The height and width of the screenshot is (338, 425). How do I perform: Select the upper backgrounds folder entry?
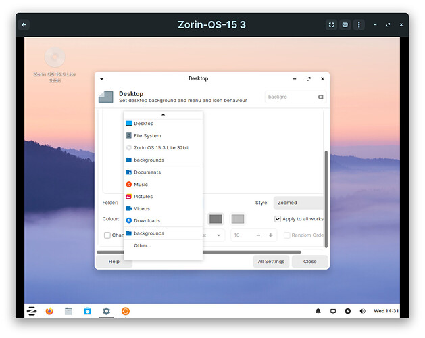click(x=163, y=160)
